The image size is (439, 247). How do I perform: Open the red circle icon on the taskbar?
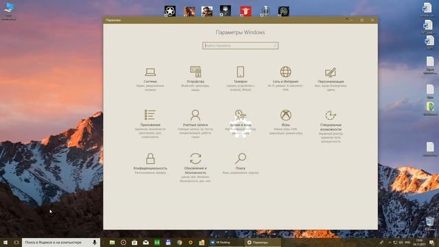[123, 242]
